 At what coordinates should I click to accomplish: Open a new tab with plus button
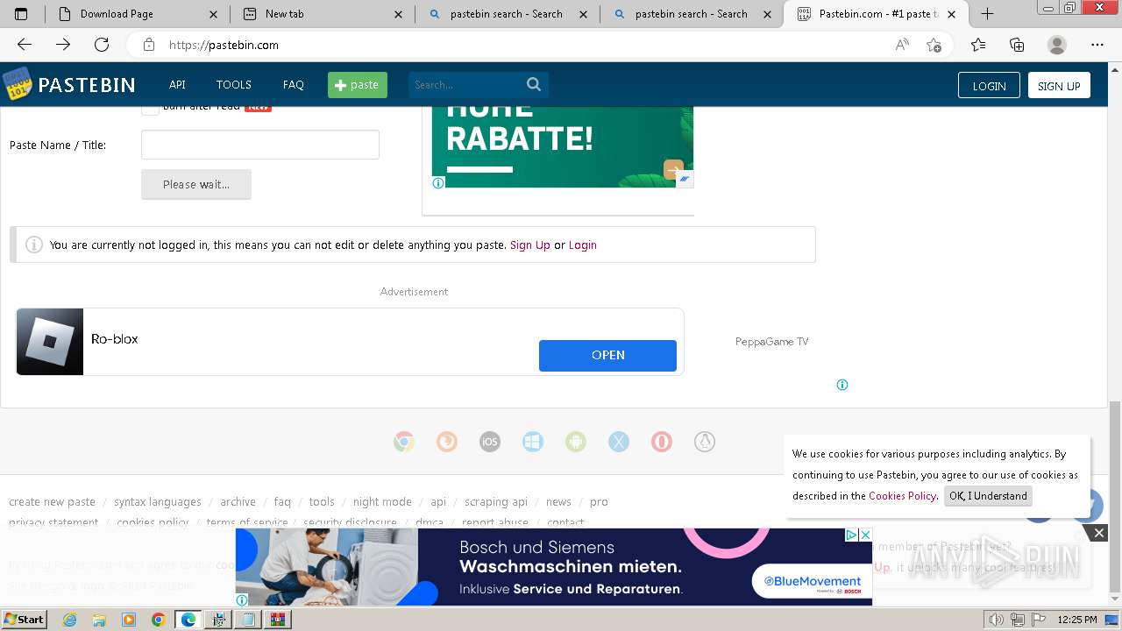pyautogui.click(x=987, y=13)
